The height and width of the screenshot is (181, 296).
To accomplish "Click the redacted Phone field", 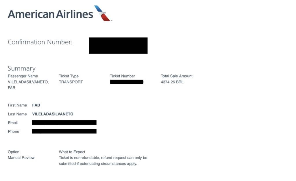I will (64, 131).
